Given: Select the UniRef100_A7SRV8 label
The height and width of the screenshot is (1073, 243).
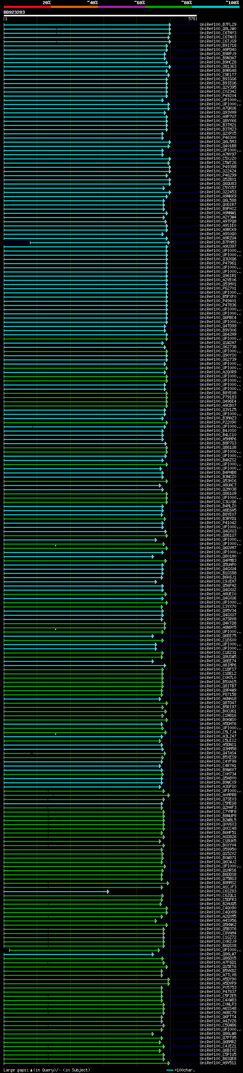Looking at the screenshot, I should coord(218,619).
